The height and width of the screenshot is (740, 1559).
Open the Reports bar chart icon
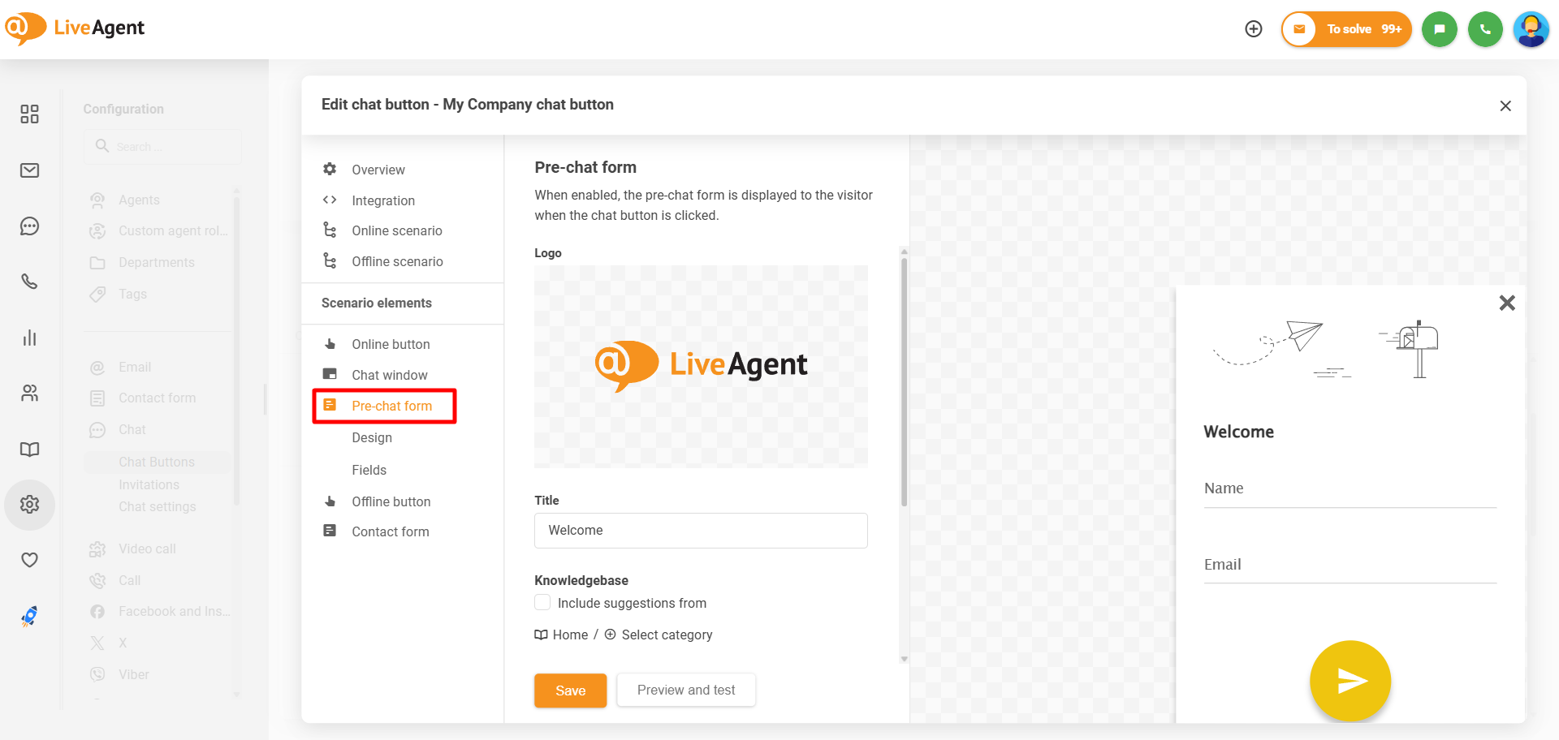pyautogui.click(x=30, y=338)
